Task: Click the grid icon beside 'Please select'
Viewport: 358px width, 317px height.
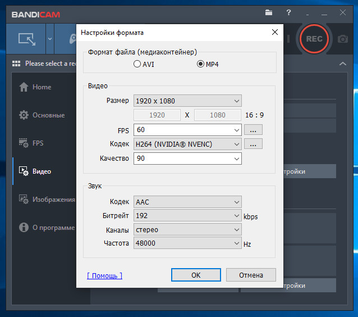Action: point(16,64)
